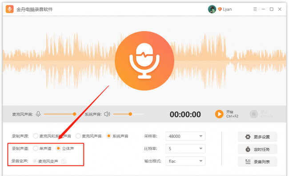Click the VIP diamond icon beside Lyan
Image resolution: width=289 pixels, height=176 pixels.
(x=220, y=9)
